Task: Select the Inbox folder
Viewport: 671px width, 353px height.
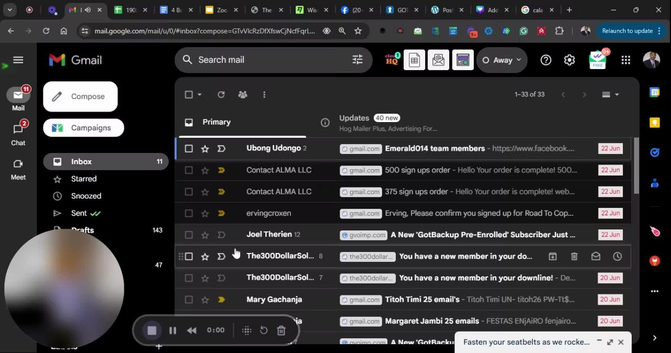Action: pos(105,162)
